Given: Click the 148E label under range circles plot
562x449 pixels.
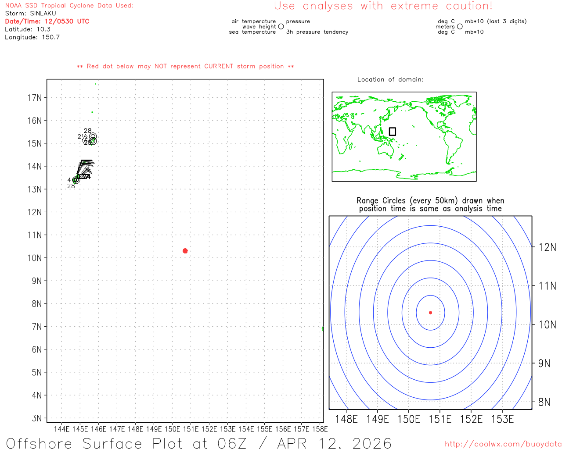Looking at the screenshot, I should [x=346, y=419].
